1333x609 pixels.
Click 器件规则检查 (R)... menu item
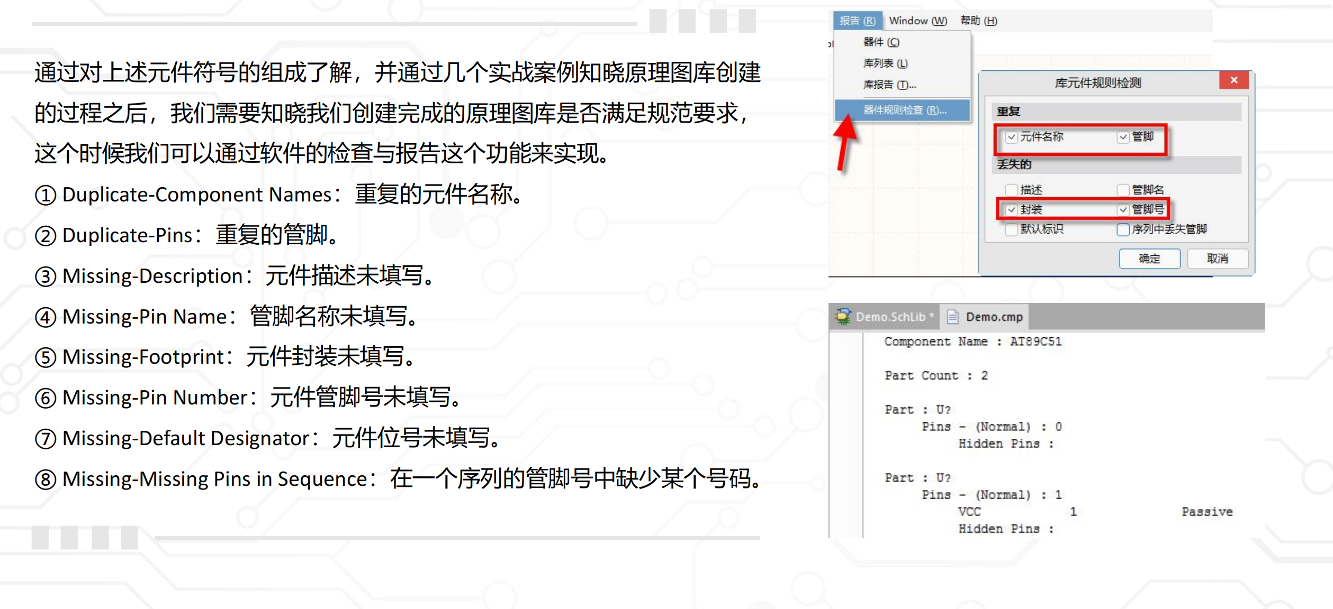[904, 110]
